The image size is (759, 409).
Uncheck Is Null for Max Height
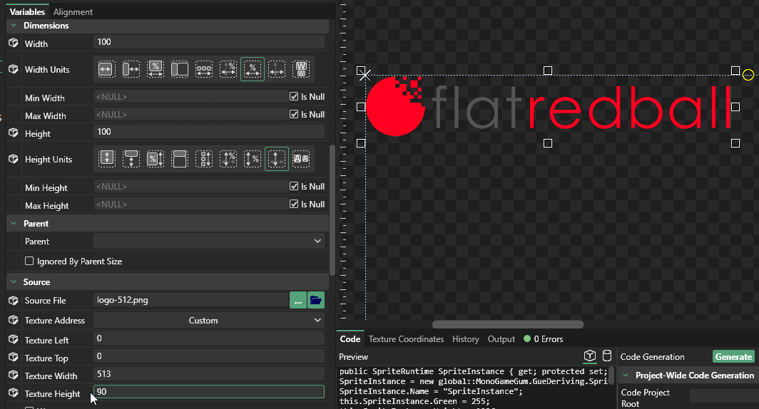(x=294, y=204)
